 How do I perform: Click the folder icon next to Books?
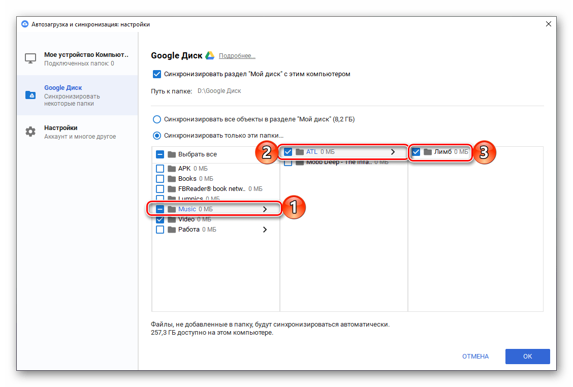pos(172,179)
